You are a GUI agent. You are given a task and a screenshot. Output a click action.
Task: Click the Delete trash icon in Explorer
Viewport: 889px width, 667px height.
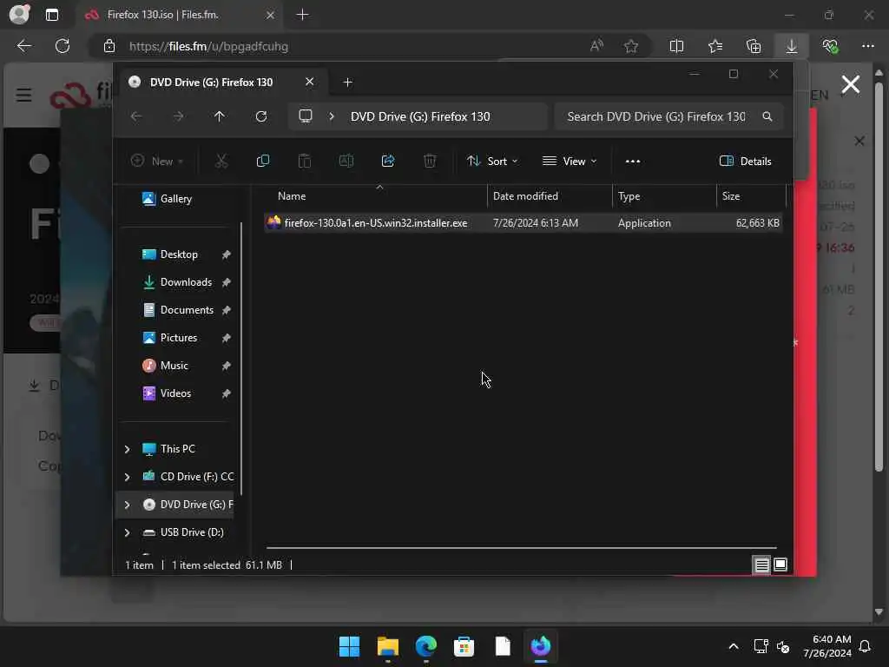(x=430, y=161)
